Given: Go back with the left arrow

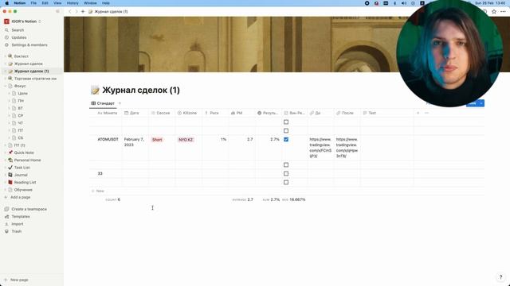Looking at the screenshot, I should coord(69,11).
